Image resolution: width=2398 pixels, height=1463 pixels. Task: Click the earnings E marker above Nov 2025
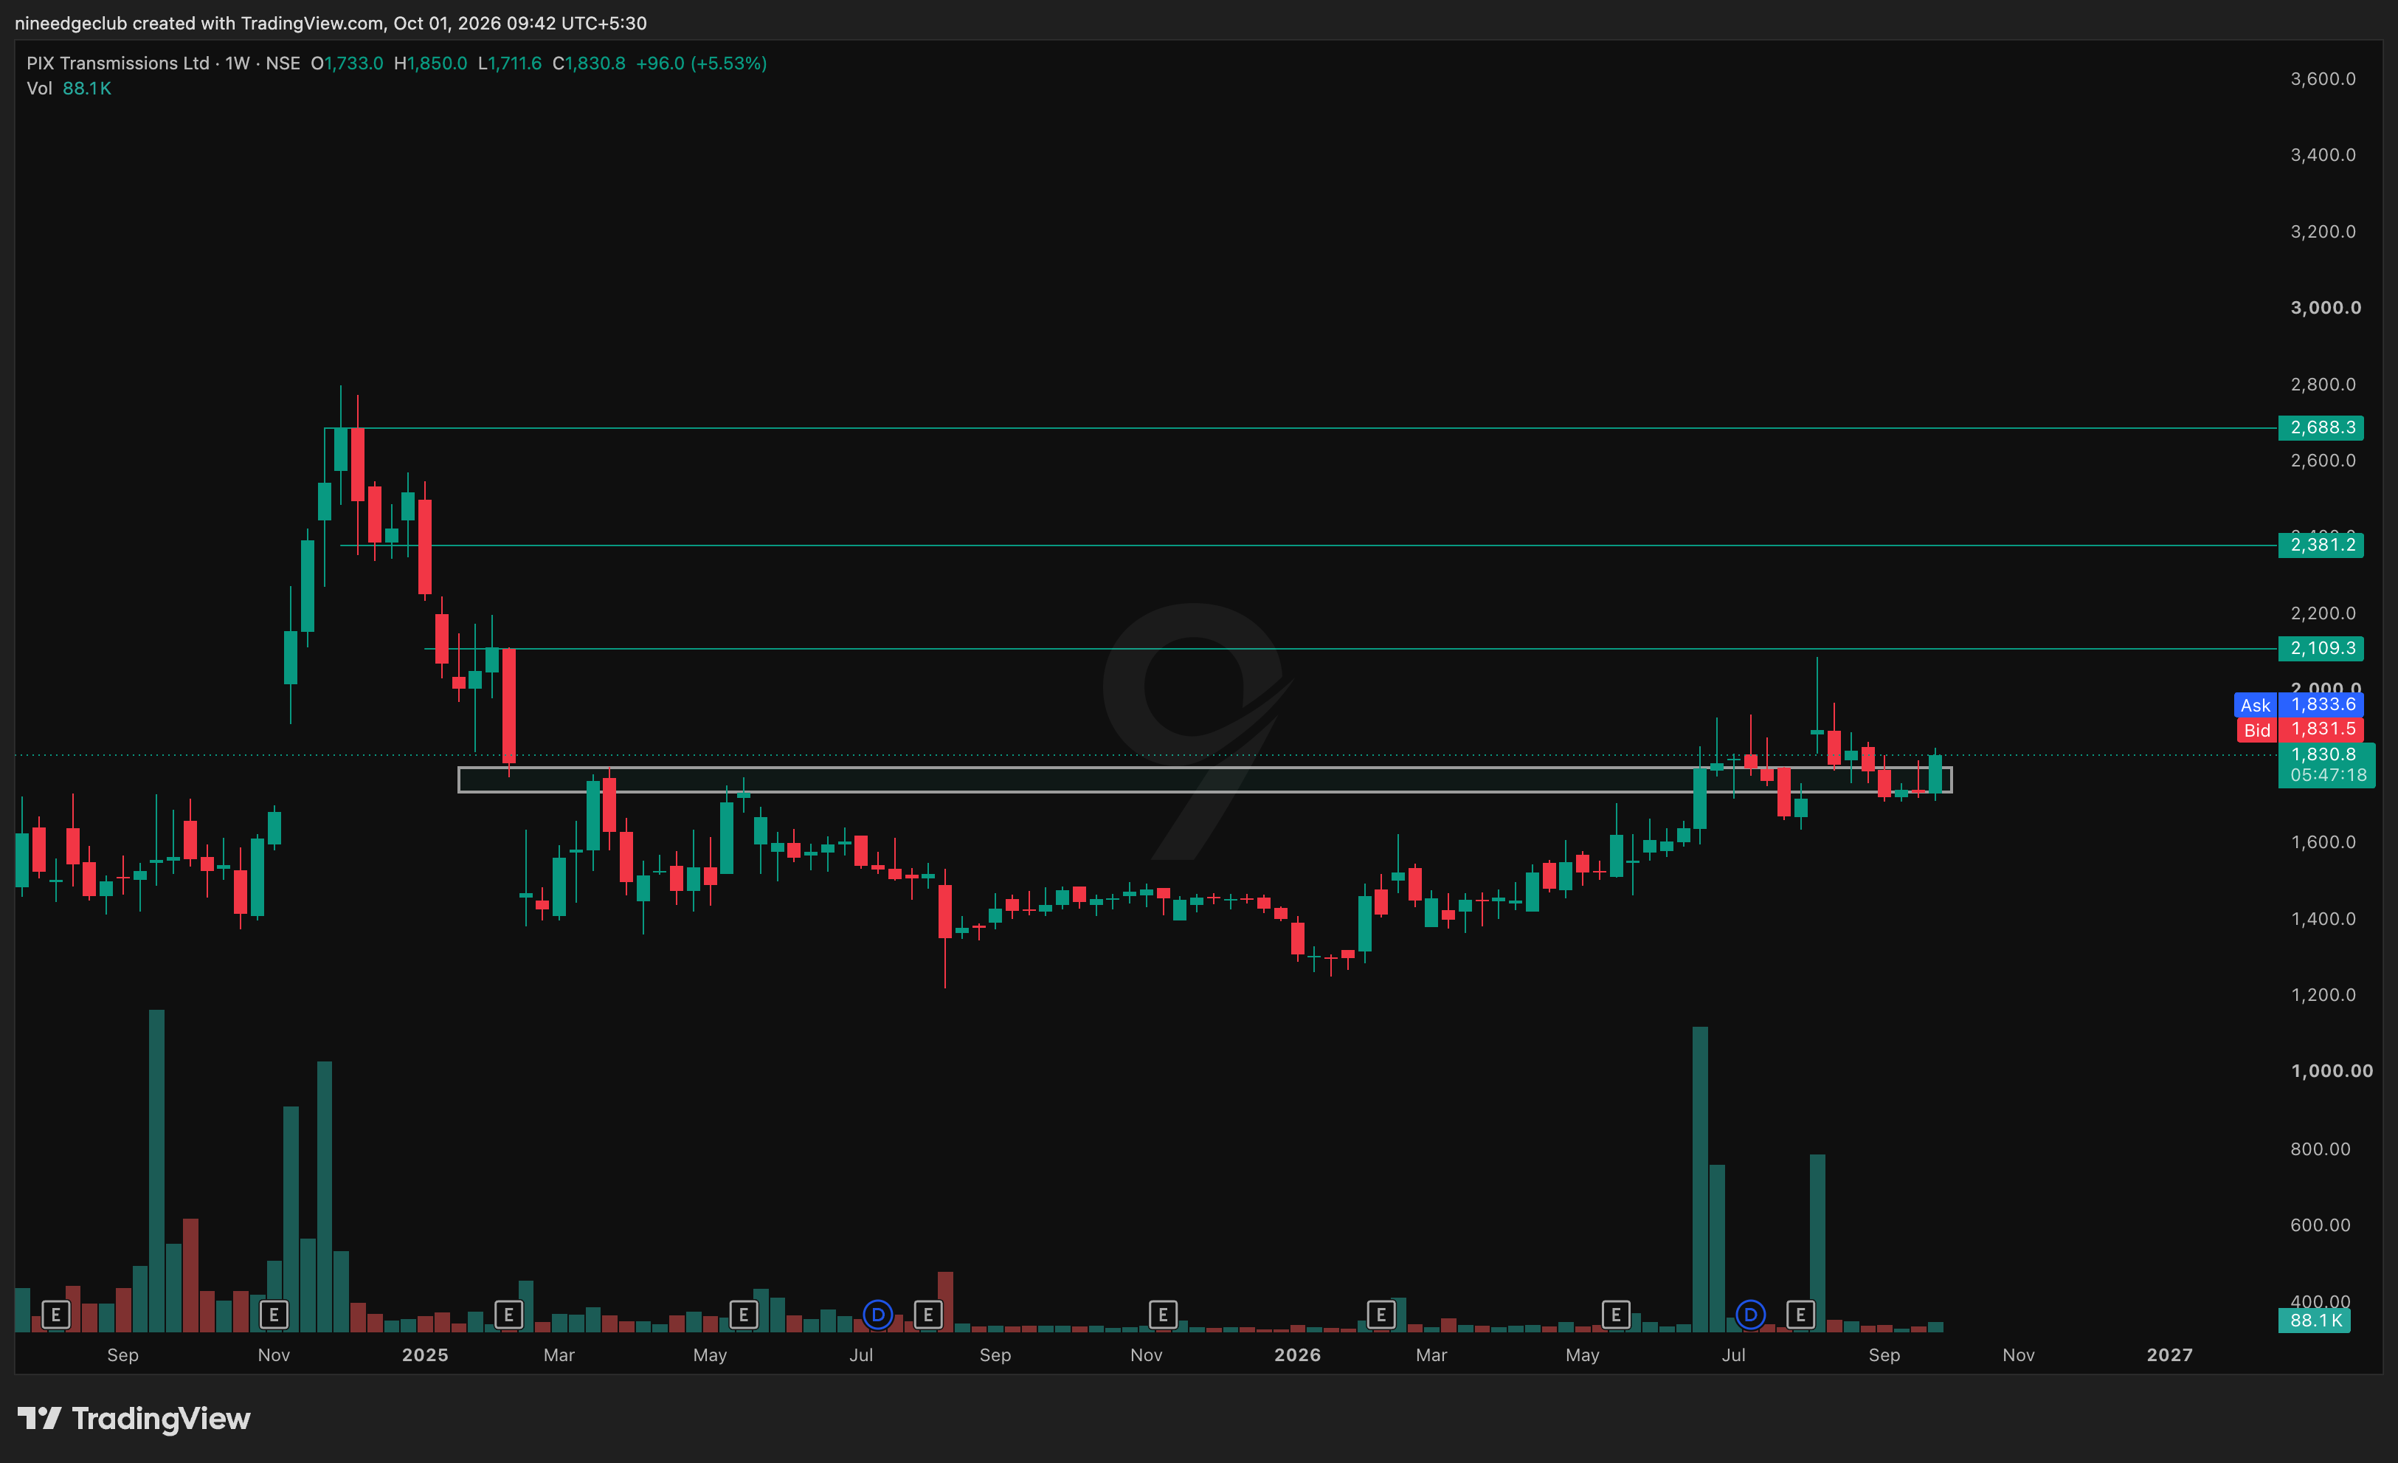click(x=1163, y=1315)
